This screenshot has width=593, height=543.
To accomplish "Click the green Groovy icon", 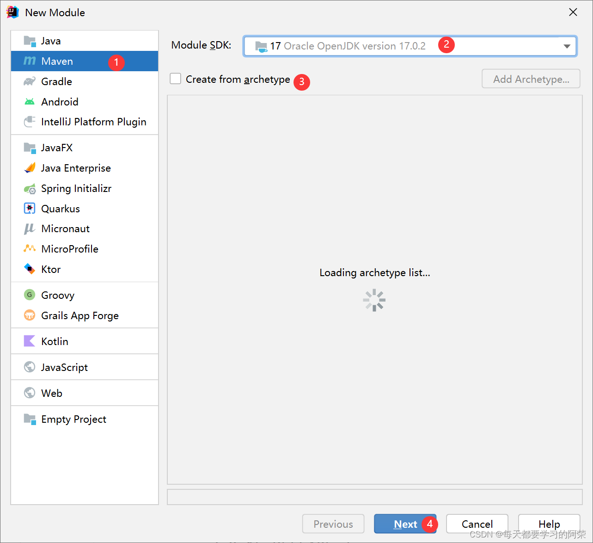I will (x=30, y=295).
